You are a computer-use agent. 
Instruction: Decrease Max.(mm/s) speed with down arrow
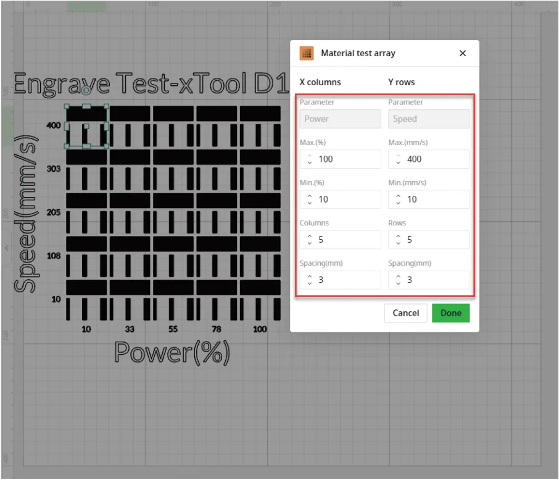coord(398,162)
